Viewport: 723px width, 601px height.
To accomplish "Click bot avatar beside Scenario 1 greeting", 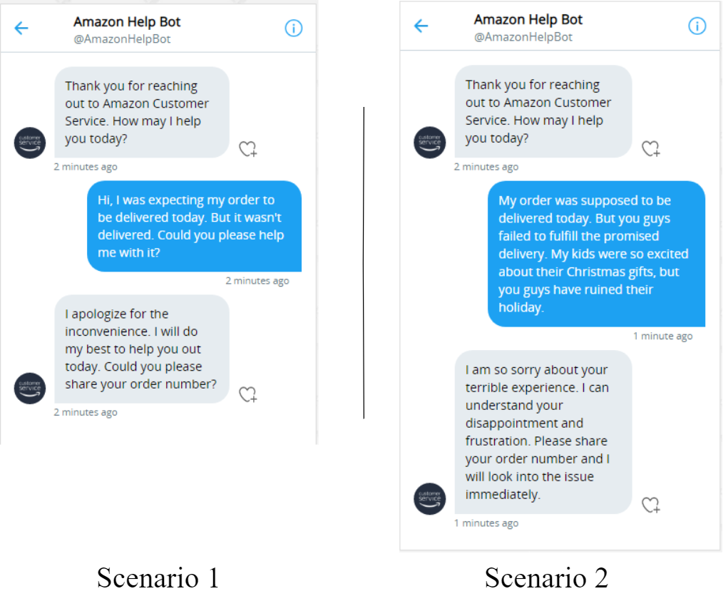I will pos(30,143).
